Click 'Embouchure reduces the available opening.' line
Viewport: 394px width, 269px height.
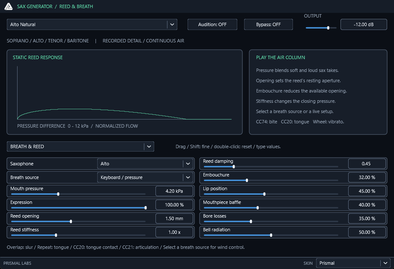(301, 91)
